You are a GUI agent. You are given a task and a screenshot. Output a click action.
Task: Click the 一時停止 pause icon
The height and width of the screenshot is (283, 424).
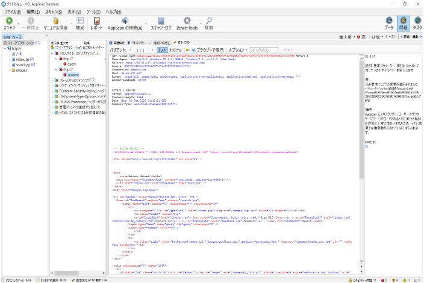(31, 21)
